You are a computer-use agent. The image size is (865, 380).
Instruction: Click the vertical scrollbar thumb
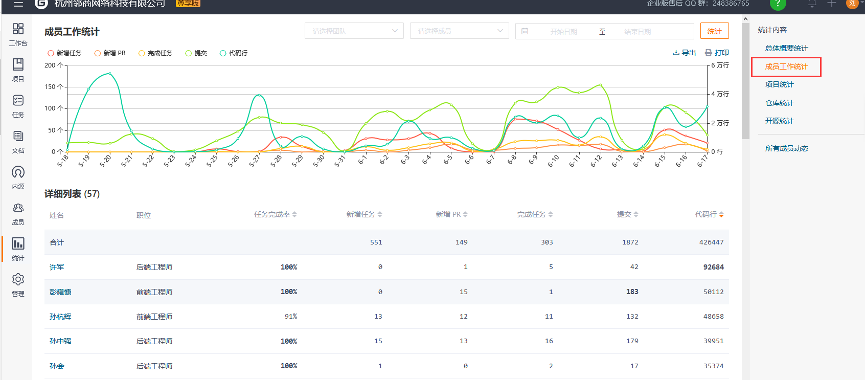pos(745,81)
